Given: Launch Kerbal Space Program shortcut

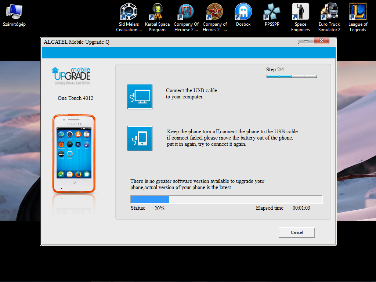Looking at the screenshot, I should pos(157,18).
